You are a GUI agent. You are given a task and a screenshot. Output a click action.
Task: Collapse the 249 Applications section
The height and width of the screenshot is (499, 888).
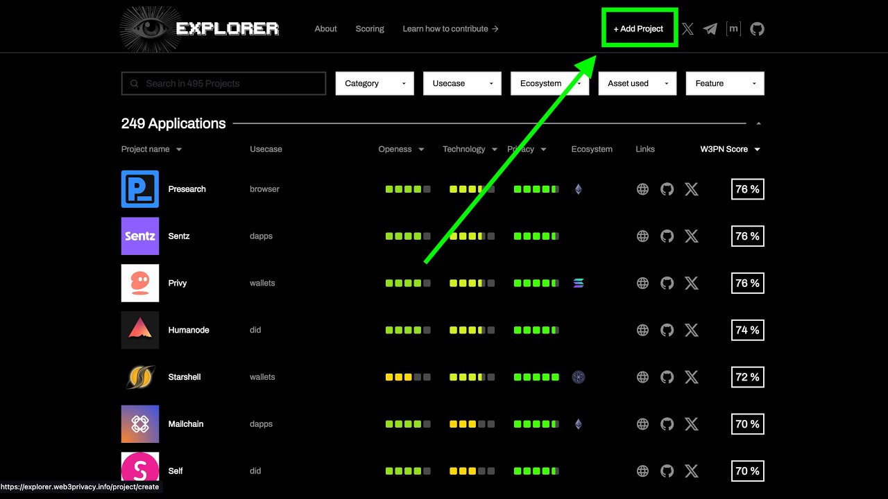pos(758,123)
